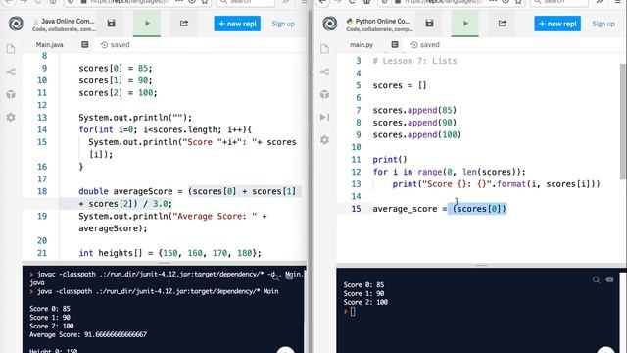Click Python line 'scores.append(85)'
Viewport: 627px width, 353px height.
coord(414,110)
